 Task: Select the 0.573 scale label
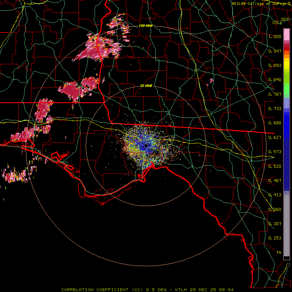coord(275,152)
